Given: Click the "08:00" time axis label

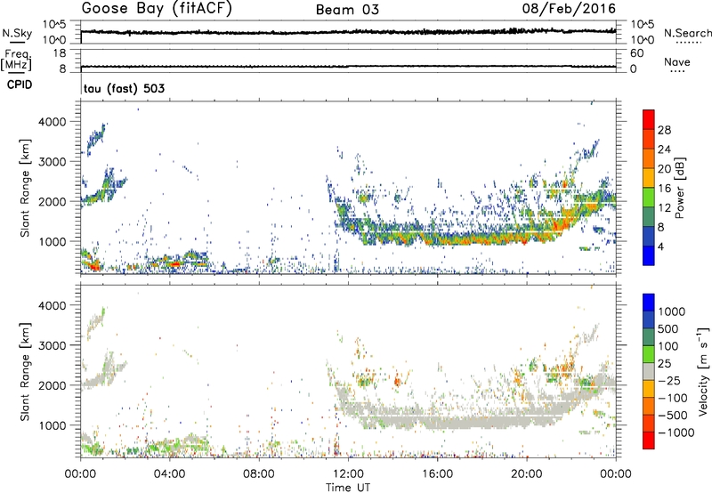Looking at the screenshot, I should [258, 473].
